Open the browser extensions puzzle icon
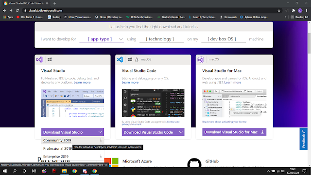311x175 pixels. (294, 11)
